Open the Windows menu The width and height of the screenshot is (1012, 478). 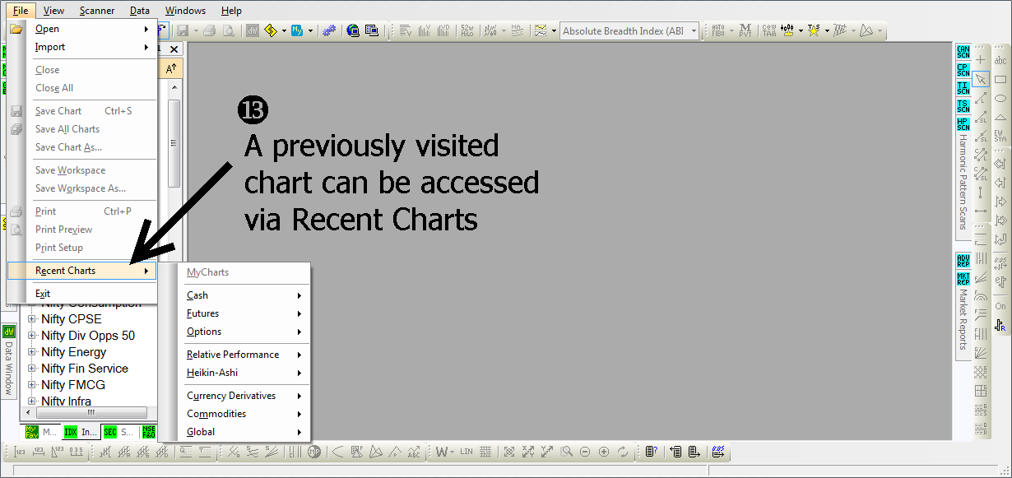pyautogui.click(x=185, y=11)
